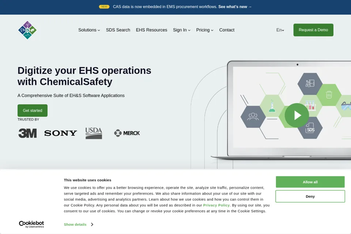
Task: Click the ChemicalSafety diamond logo
Action: pyautogui.click(x=27, y=30)
